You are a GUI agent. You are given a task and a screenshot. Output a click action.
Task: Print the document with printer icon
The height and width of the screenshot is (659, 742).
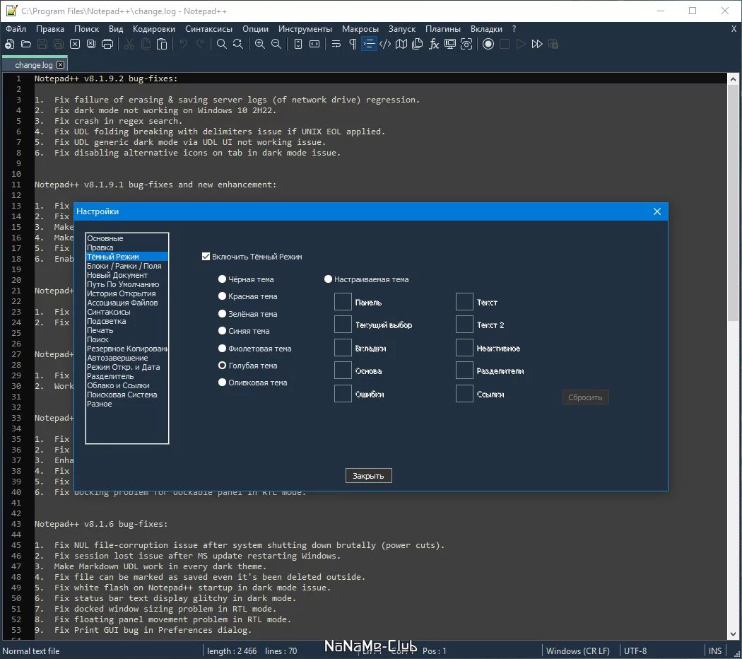[107, 44]
